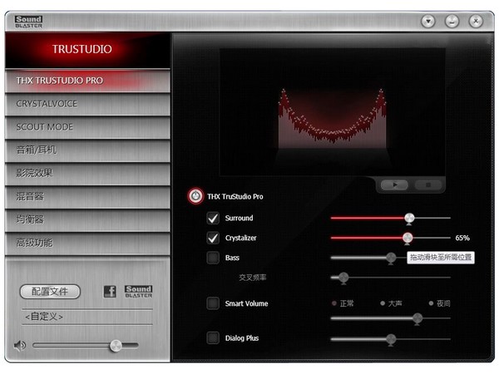The height and width of the screenshot is (374, 499).
Task: Turn on the Smart Volume checkbox
Action: click(x=213, y=303)
